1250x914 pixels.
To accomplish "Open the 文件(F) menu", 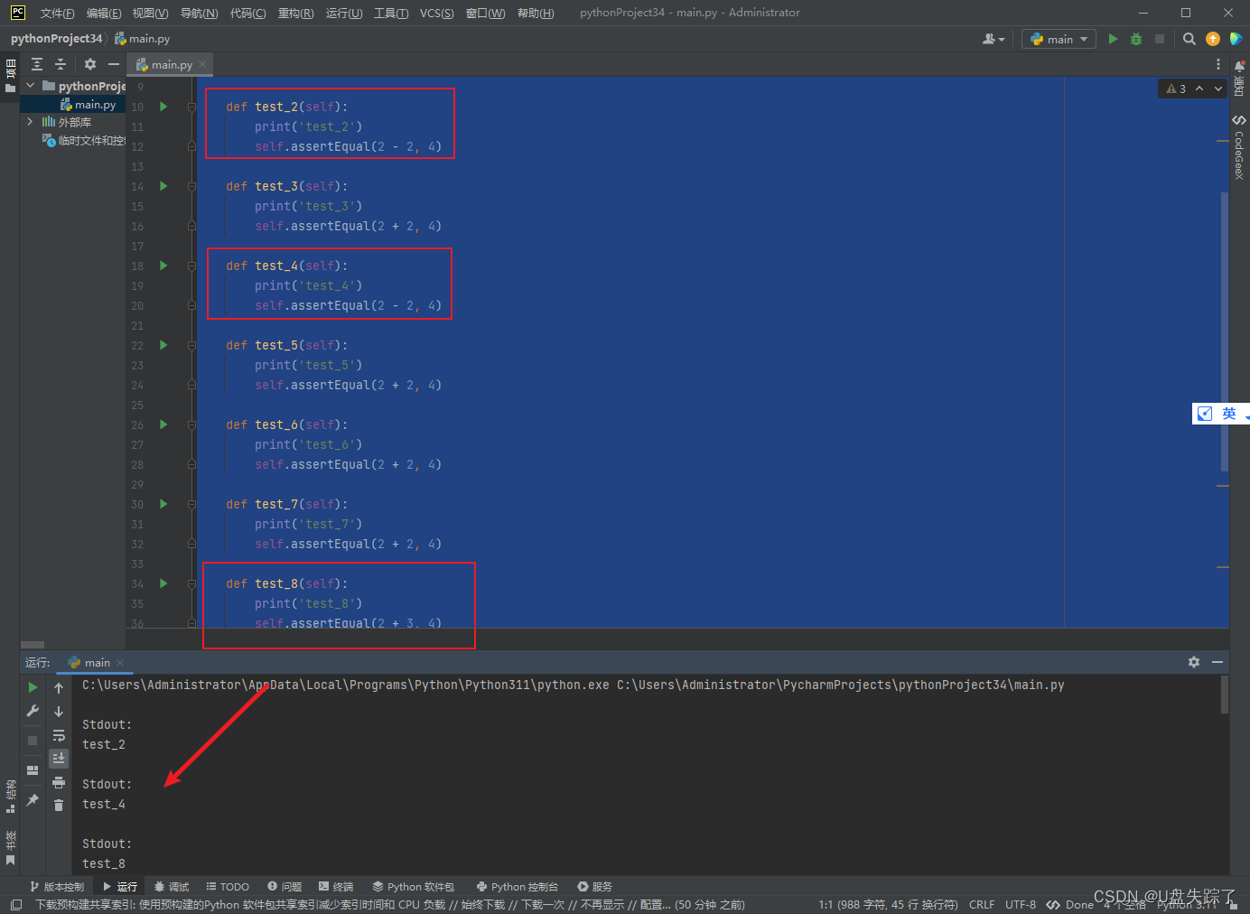I will coord(57,13).
